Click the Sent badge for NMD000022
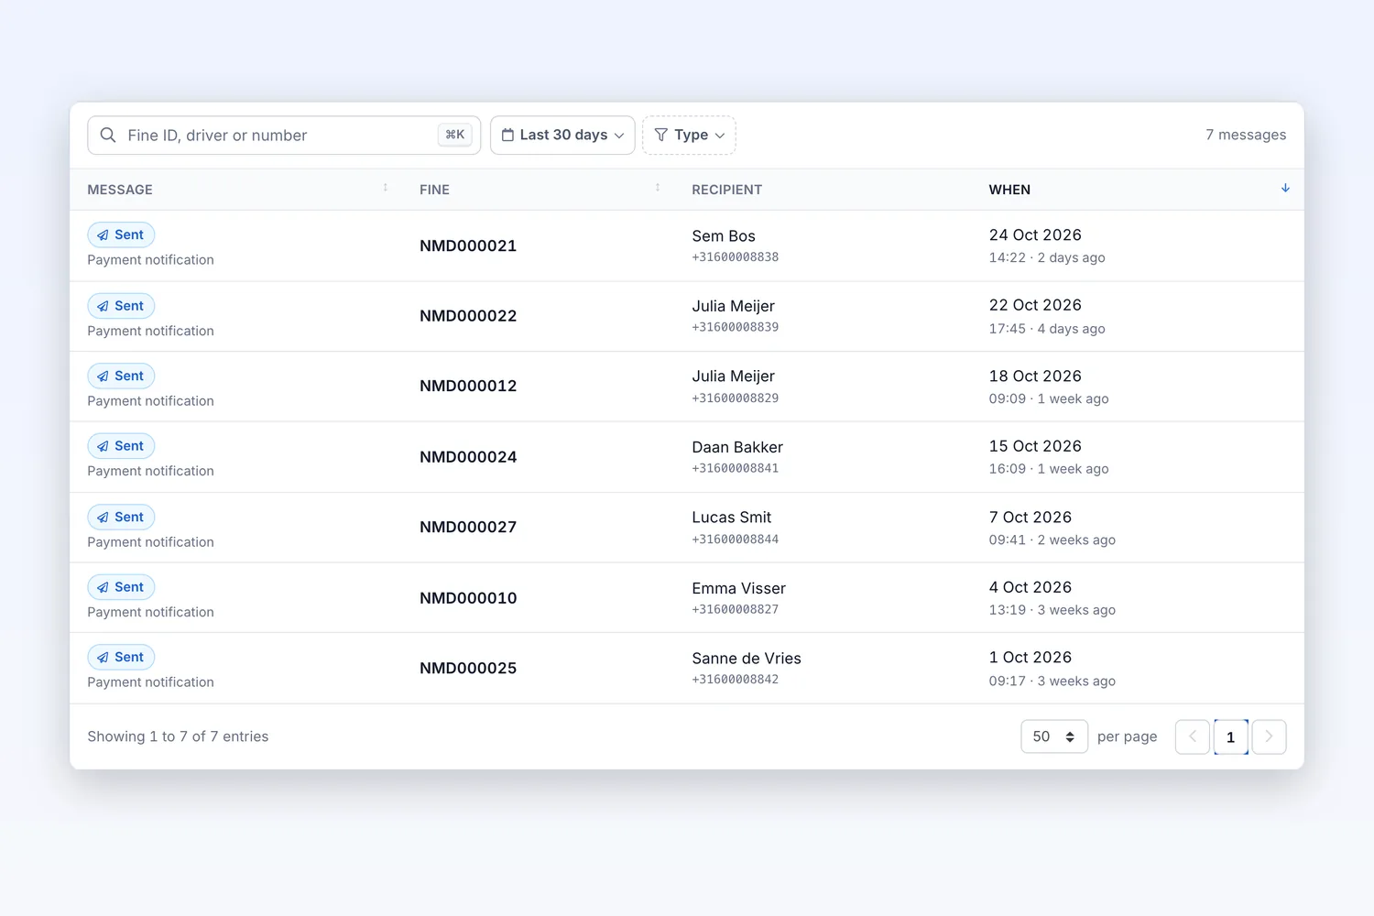1374x916 pixels. coord(121,306)
